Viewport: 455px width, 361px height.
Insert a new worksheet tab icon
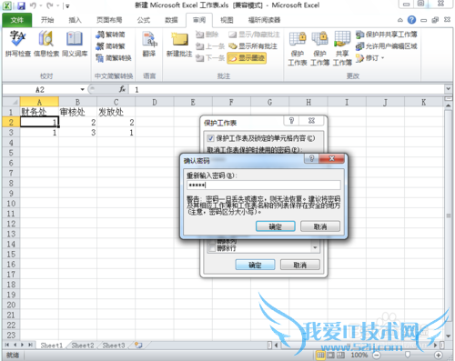click(x=138, y=346)
